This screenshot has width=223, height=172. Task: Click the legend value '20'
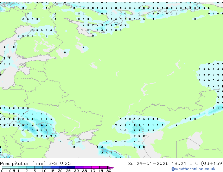coord(60,171)
